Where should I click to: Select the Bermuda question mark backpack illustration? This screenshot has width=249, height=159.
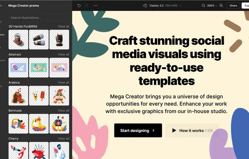click(59, 124)
